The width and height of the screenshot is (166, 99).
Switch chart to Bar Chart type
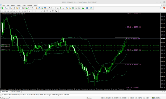click(x=57, y=8)
